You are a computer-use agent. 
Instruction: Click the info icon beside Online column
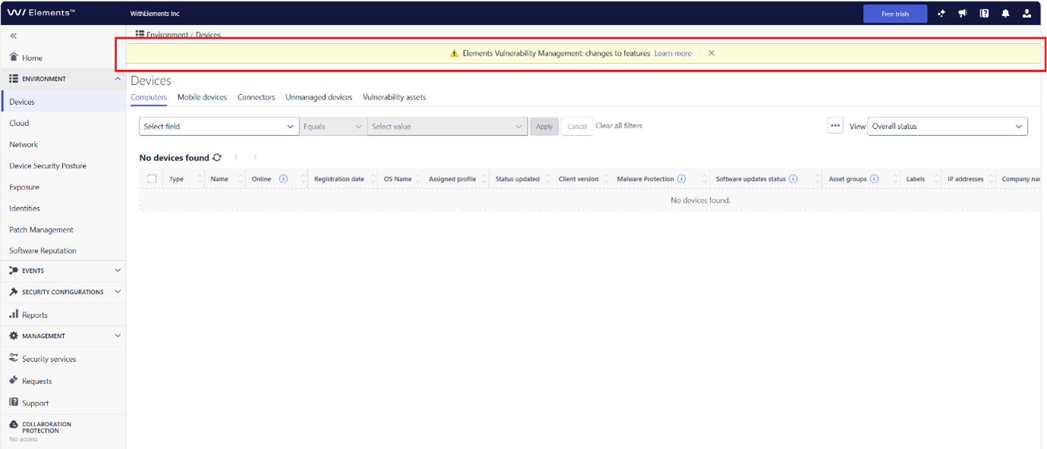click(283, 179)
